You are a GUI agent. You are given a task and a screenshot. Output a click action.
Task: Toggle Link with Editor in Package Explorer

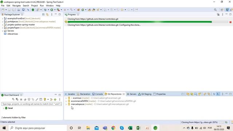point(47,15)
